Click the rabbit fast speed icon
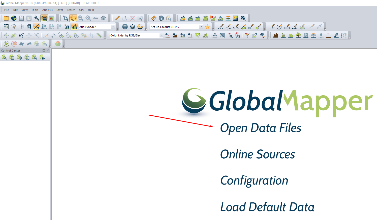377x220 pixels. [x=29, y=44]
